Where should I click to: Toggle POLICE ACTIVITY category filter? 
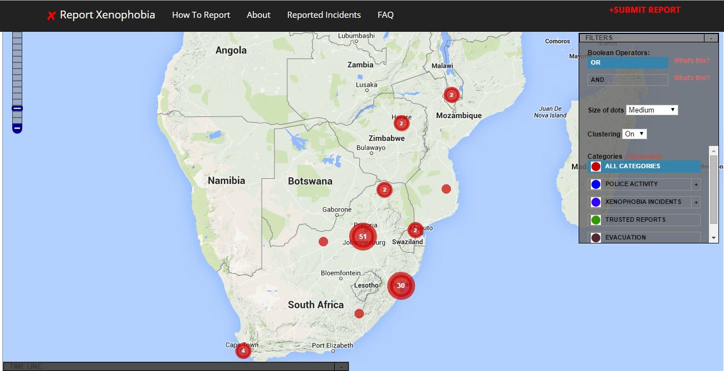click(x=639, y=184)
